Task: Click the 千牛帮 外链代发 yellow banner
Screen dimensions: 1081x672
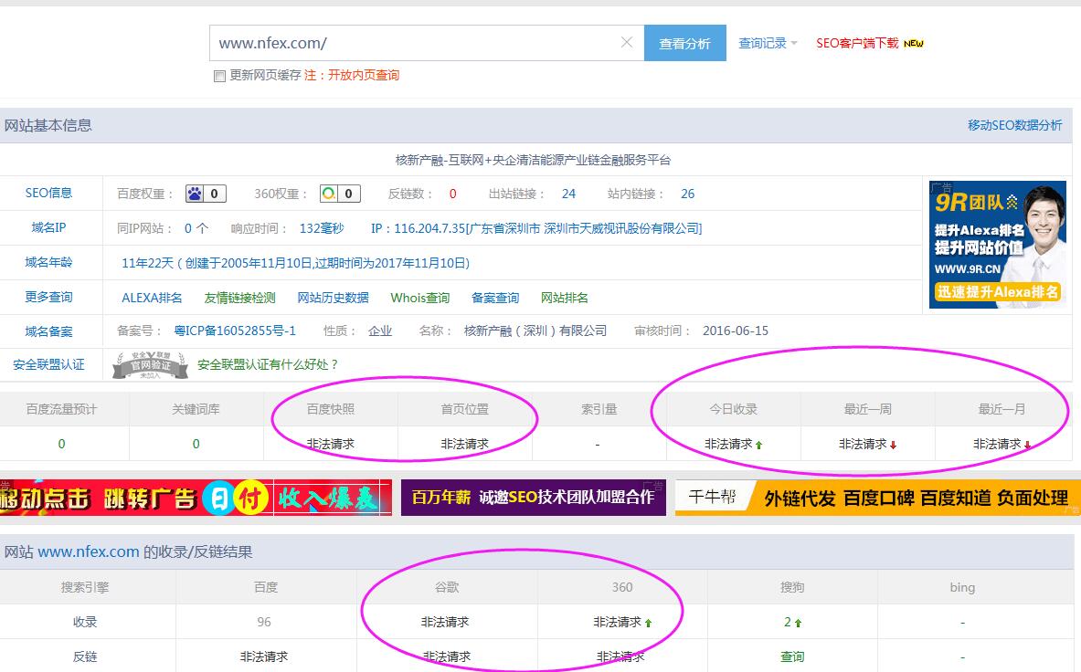Action: [x=877, y=498]
